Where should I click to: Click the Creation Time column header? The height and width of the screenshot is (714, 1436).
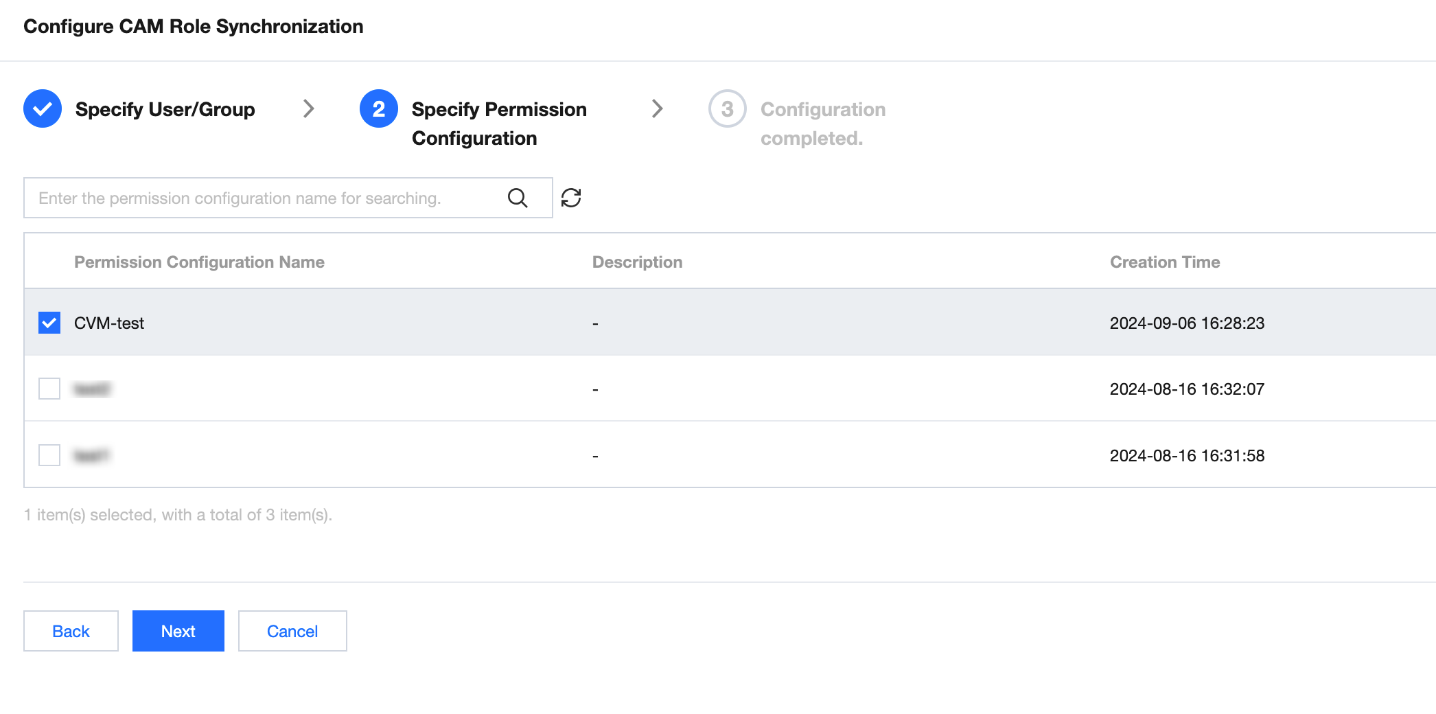click(x=1165, y=262)
